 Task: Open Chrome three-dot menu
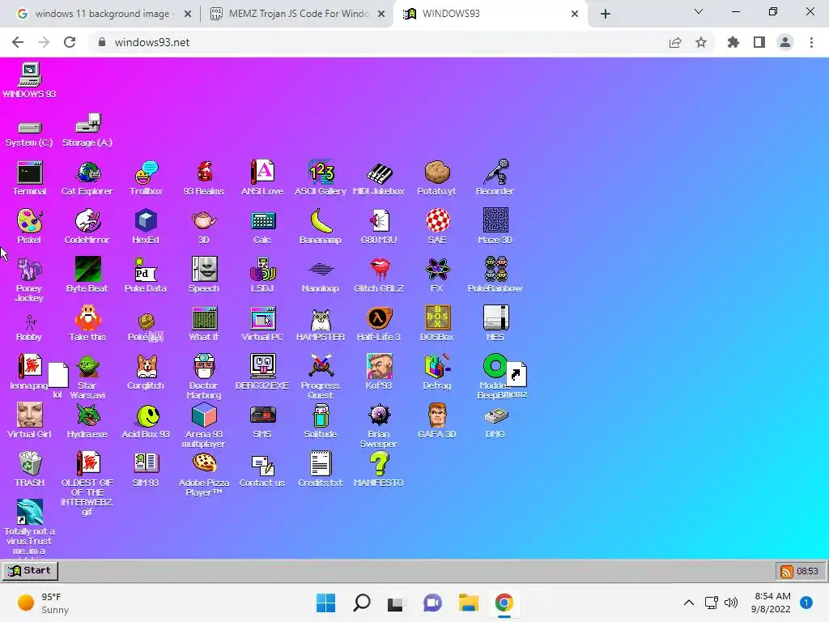811,42
